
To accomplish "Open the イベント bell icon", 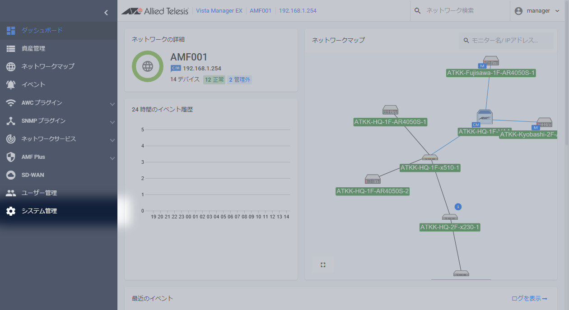I will (11, 84).
